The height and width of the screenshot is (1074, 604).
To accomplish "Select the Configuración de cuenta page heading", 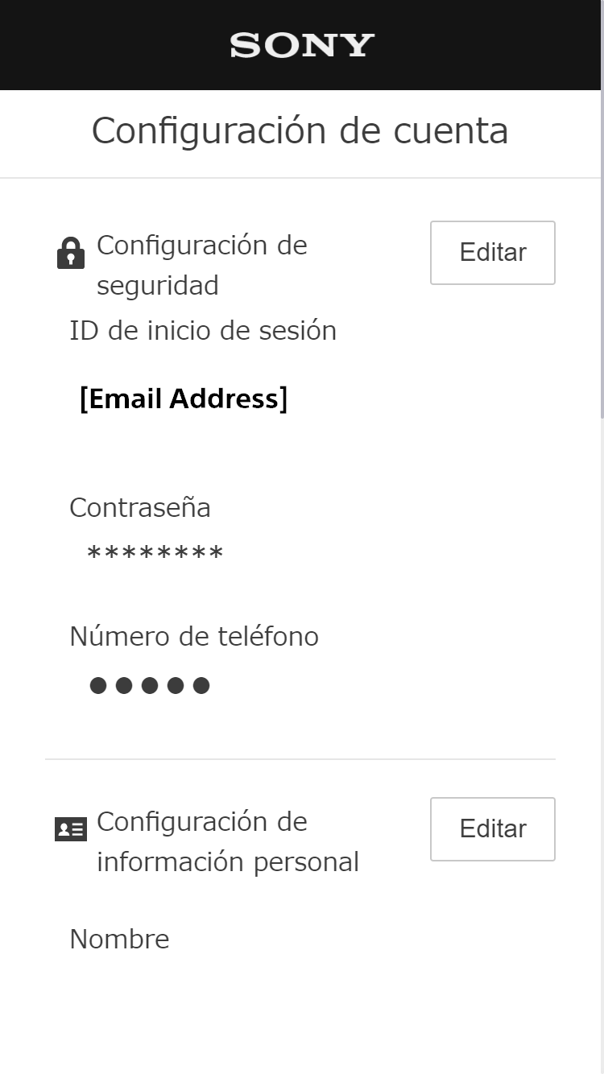I will click(x=300, y=130).
